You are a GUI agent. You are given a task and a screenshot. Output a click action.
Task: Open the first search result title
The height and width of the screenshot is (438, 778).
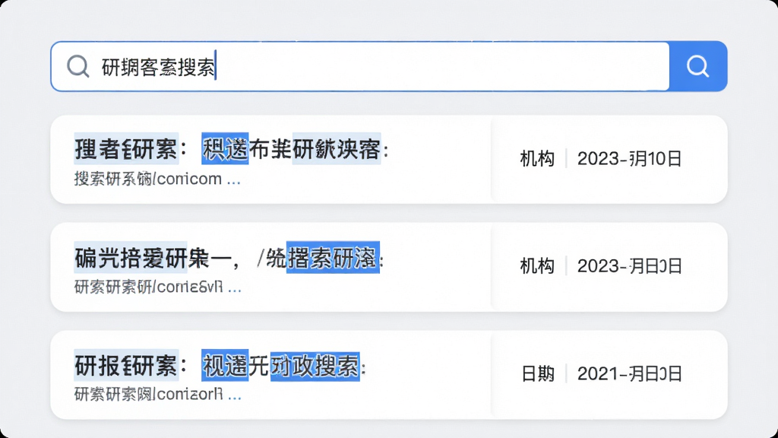[231, 148]
